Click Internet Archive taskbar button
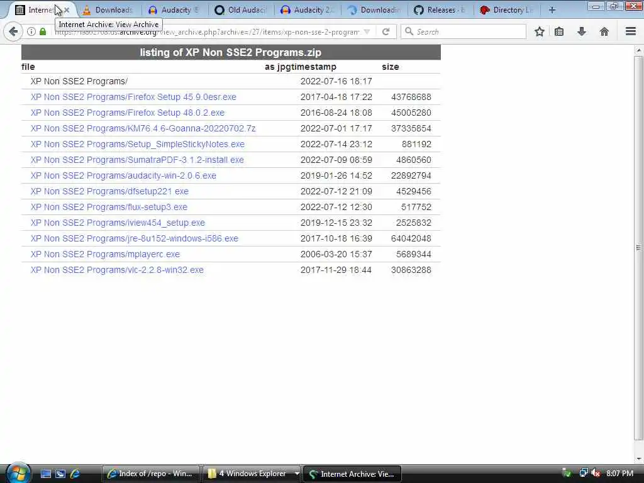Viewport: 644px width, 483px height. 352,474
